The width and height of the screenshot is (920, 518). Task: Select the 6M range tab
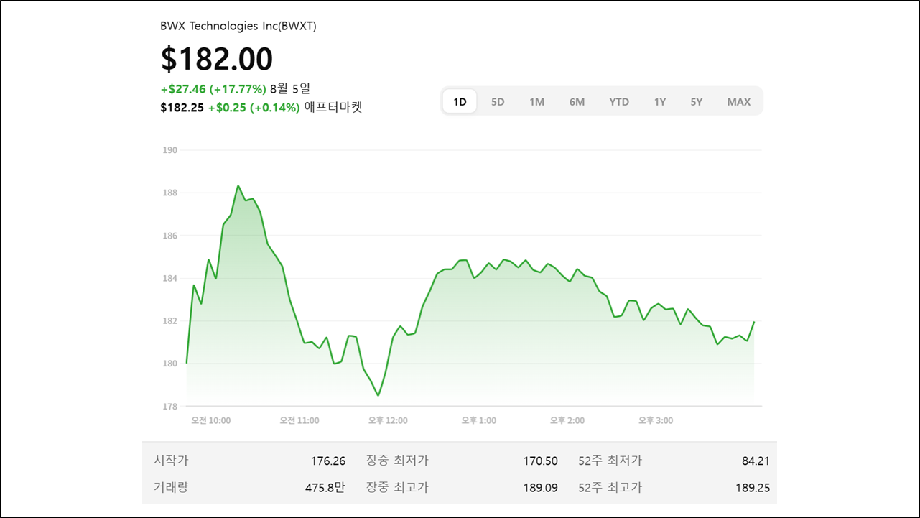[577, 101]
